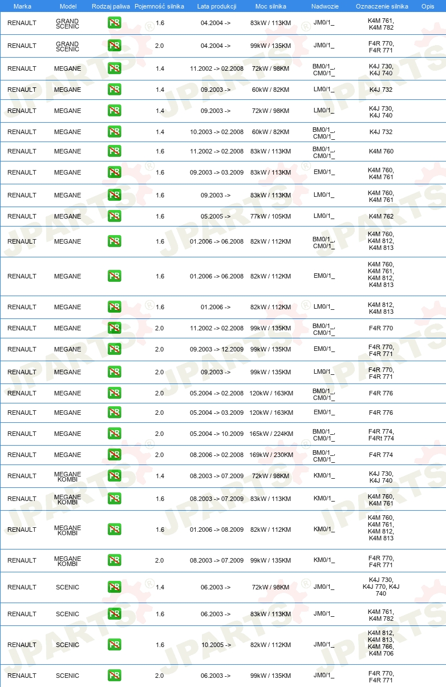This screenshot has width=446, height=687.
Task: Click the '01.2006 -> 08.2009' date cell
Action: click(217, 530)
